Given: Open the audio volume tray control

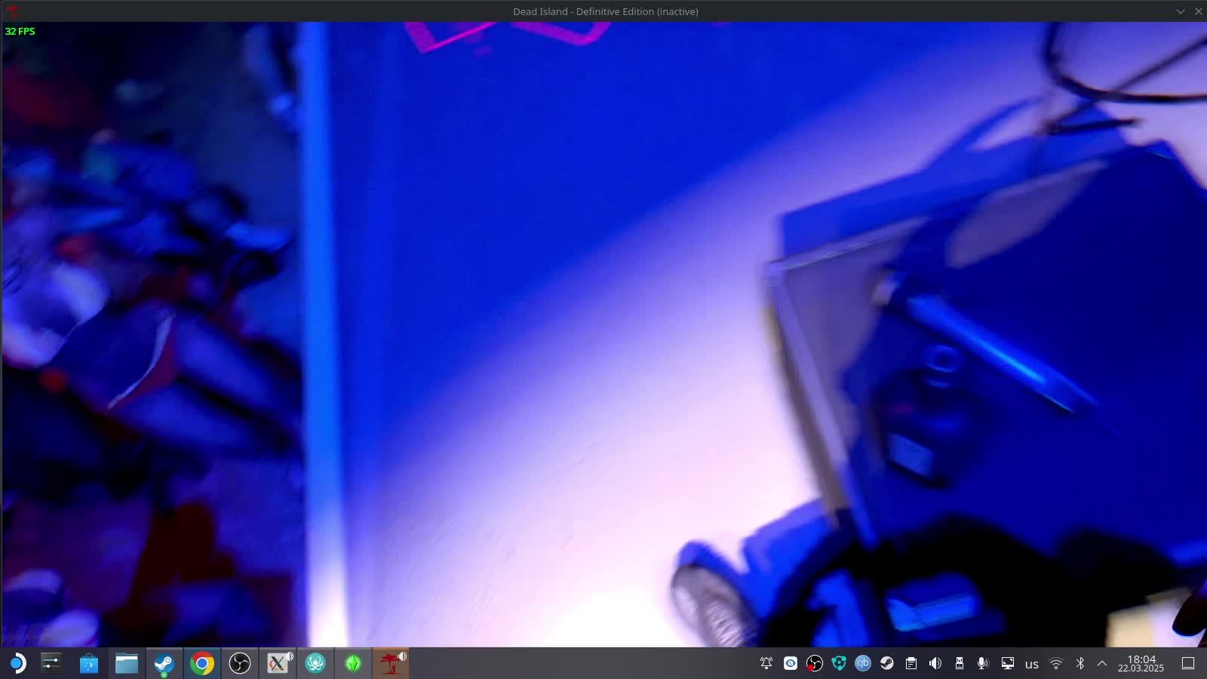Looking at the screenshot, I should click(x=935, y=664).
